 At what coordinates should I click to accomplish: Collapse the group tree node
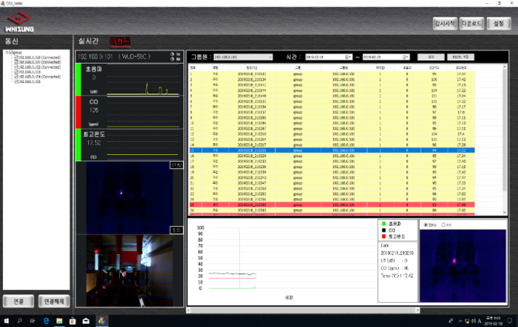click(x=5, y=53)
